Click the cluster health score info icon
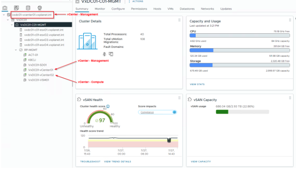This screenshot has width=296, height=169. (x=108, y=106)
